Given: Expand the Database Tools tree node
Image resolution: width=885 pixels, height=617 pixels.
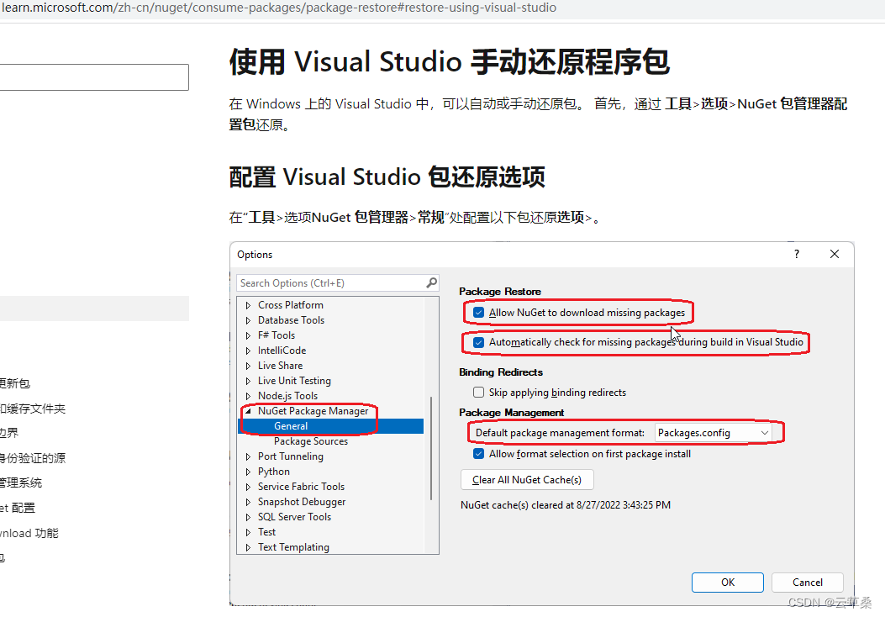Looking at the screenshot, I should point(247,319).
